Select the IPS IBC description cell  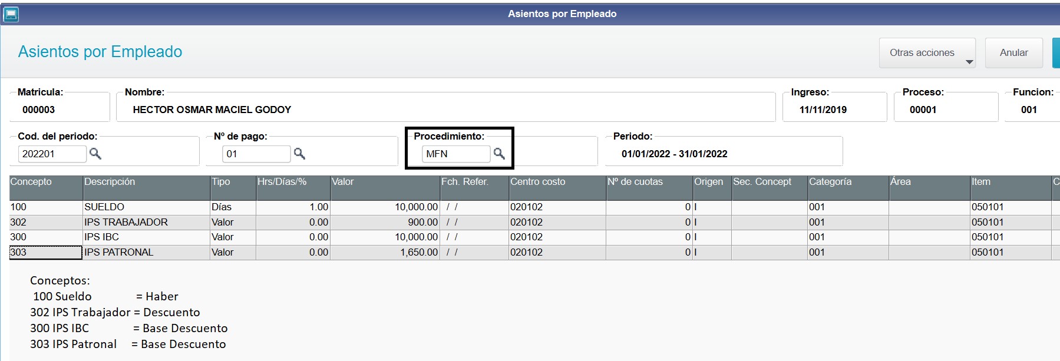pos(147,237)
